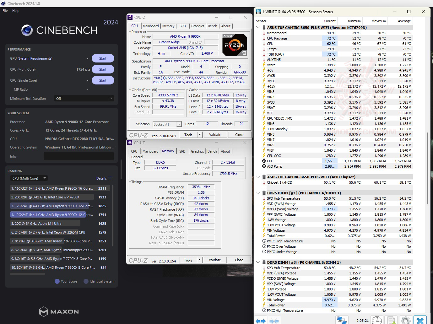This screenshot has height=324, width=433.
Task: Open the Minimum Test Duration dropdown
Action: coord(84,99)
